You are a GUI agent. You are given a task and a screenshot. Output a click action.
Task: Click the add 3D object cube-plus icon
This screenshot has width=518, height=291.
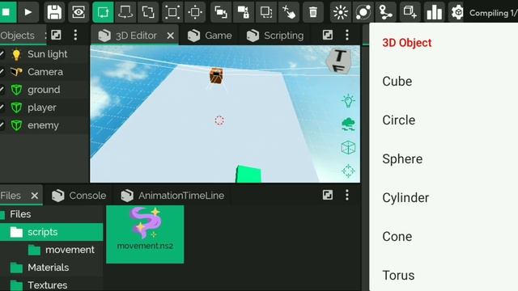point(410,12)
